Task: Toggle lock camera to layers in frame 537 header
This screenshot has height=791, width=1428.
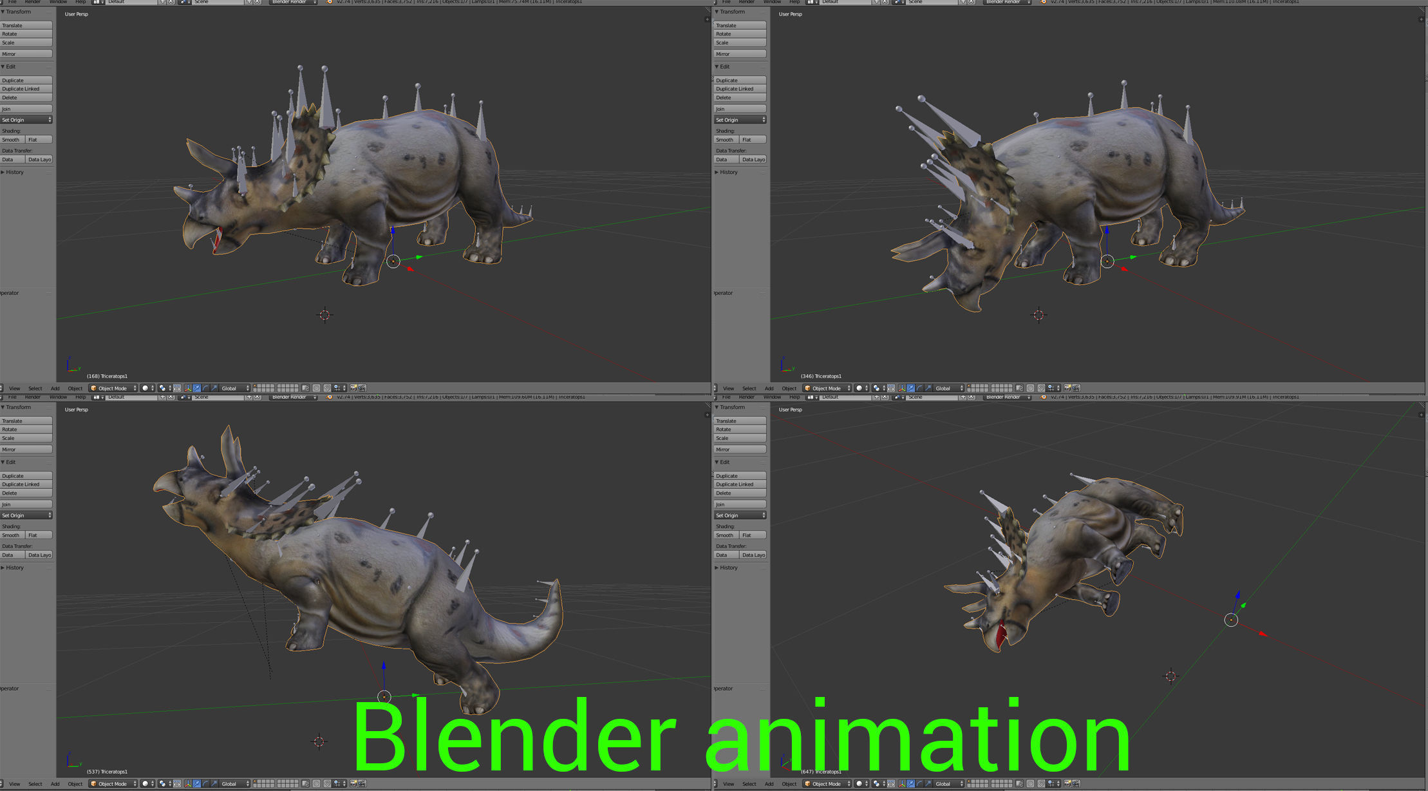Action: tap(305, 783)
